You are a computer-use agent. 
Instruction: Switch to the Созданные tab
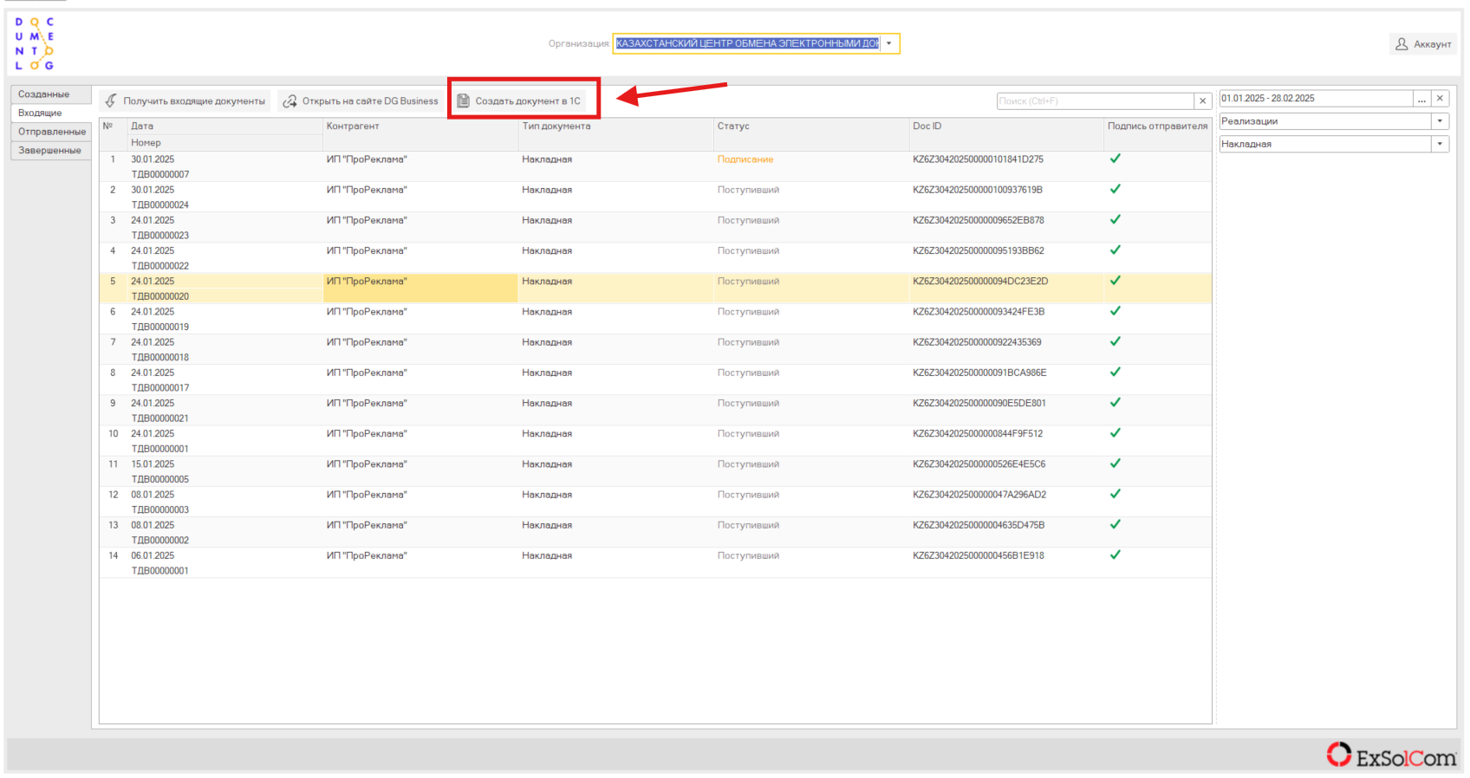[x=50, y=94]
